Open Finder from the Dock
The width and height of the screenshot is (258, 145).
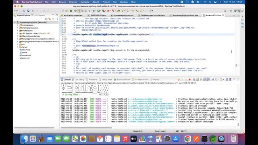tap(25, 139)
